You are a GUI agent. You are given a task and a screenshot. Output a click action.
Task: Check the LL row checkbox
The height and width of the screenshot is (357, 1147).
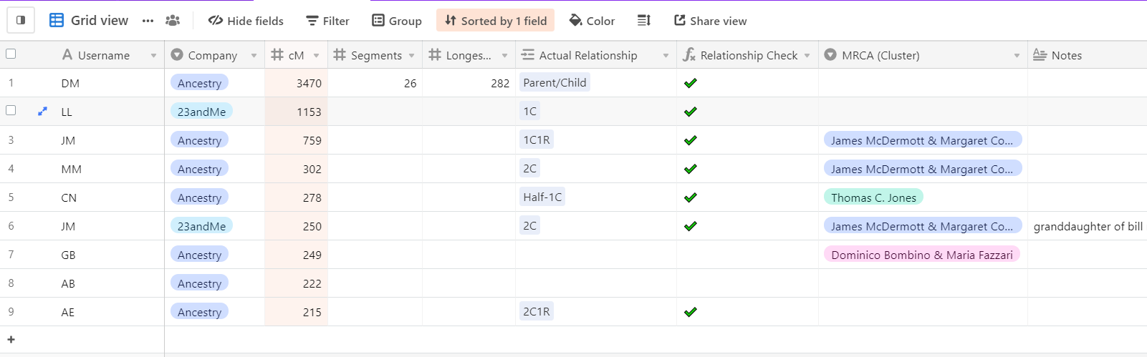tap(11, 110)
